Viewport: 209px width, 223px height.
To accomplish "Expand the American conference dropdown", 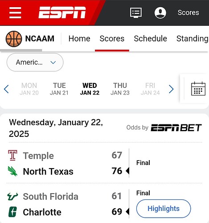I will 35,62.
